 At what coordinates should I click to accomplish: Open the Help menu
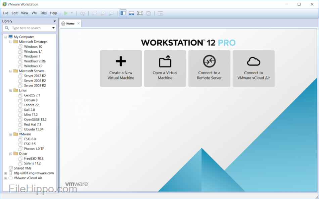53,13
